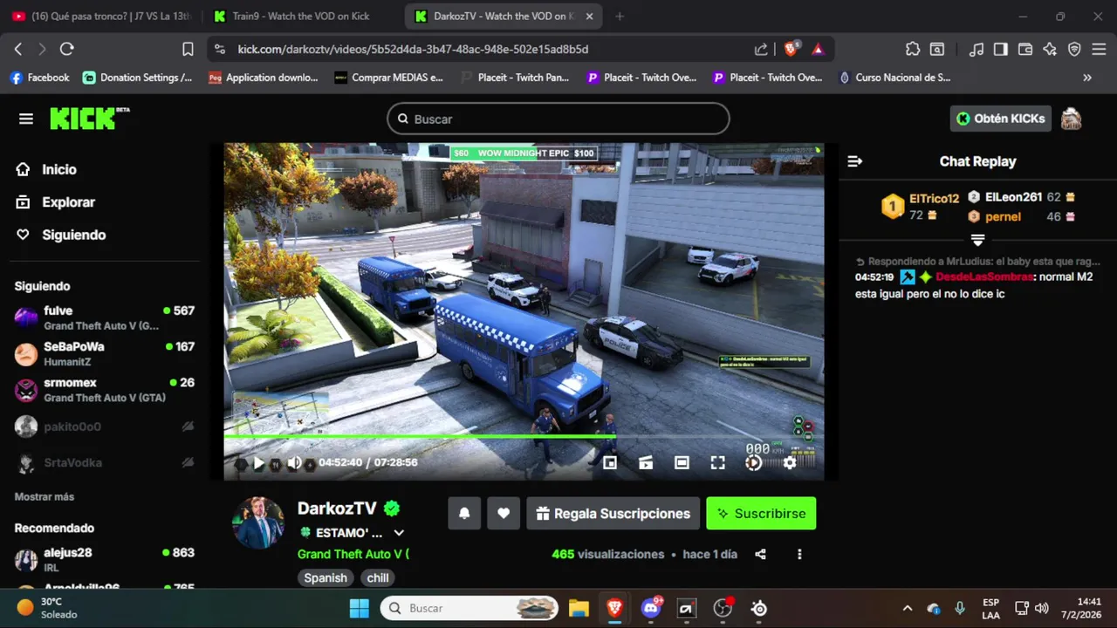
Task: Show more bookmarks via double chevron
Action: (x=1087, y=78)
